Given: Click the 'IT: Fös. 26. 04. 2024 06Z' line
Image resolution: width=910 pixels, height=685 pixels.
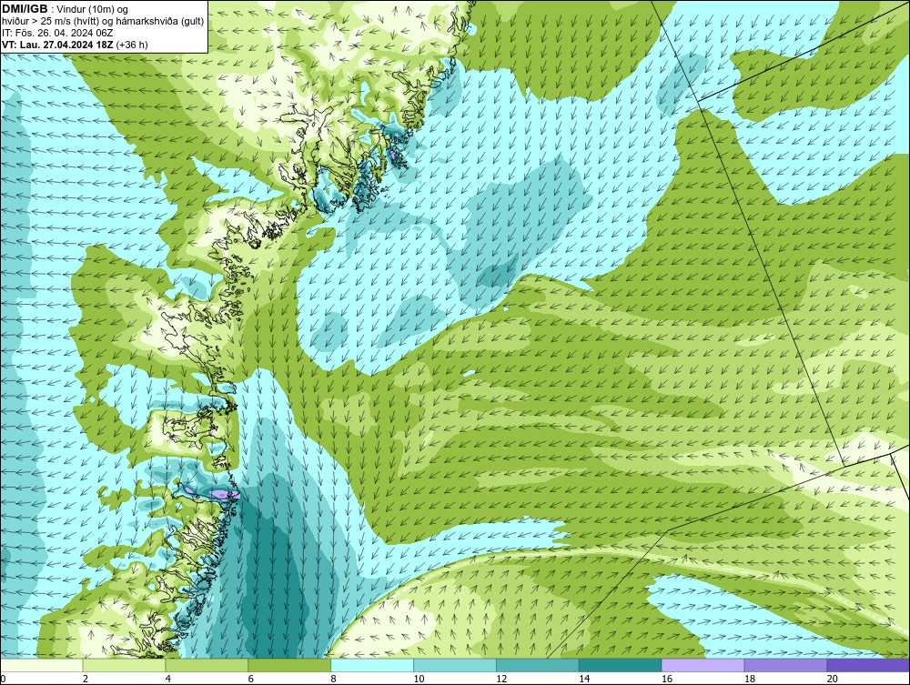Looking at the screenshot, I should 57,33.
